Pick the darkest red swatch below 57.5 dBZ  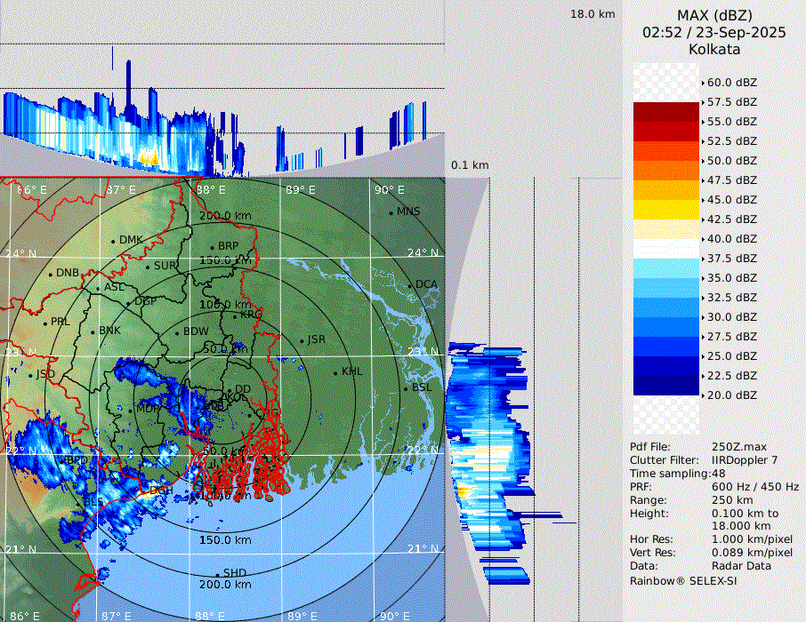[x=665, y=112]
